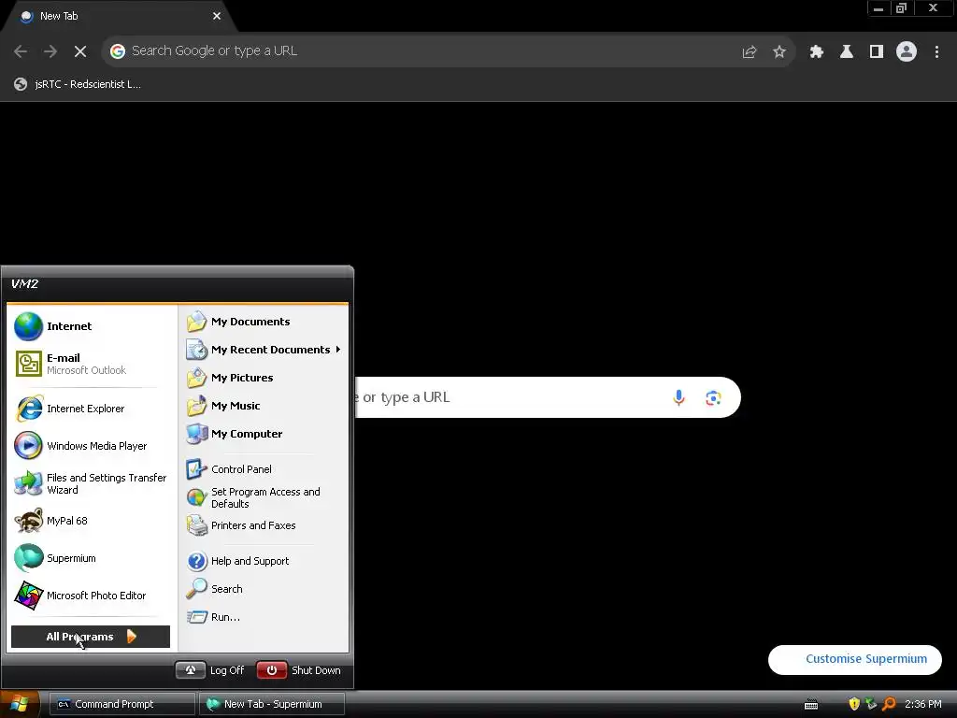
Task: Click the Chrome Labs flask icon
Action: 847,51
